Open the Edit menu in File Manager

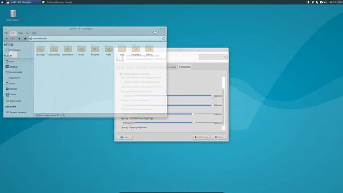coord(13,33)
